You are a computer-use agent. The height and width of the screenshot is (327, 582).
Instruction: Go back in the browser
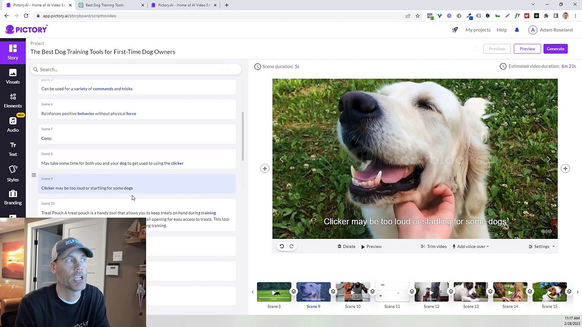6,16
